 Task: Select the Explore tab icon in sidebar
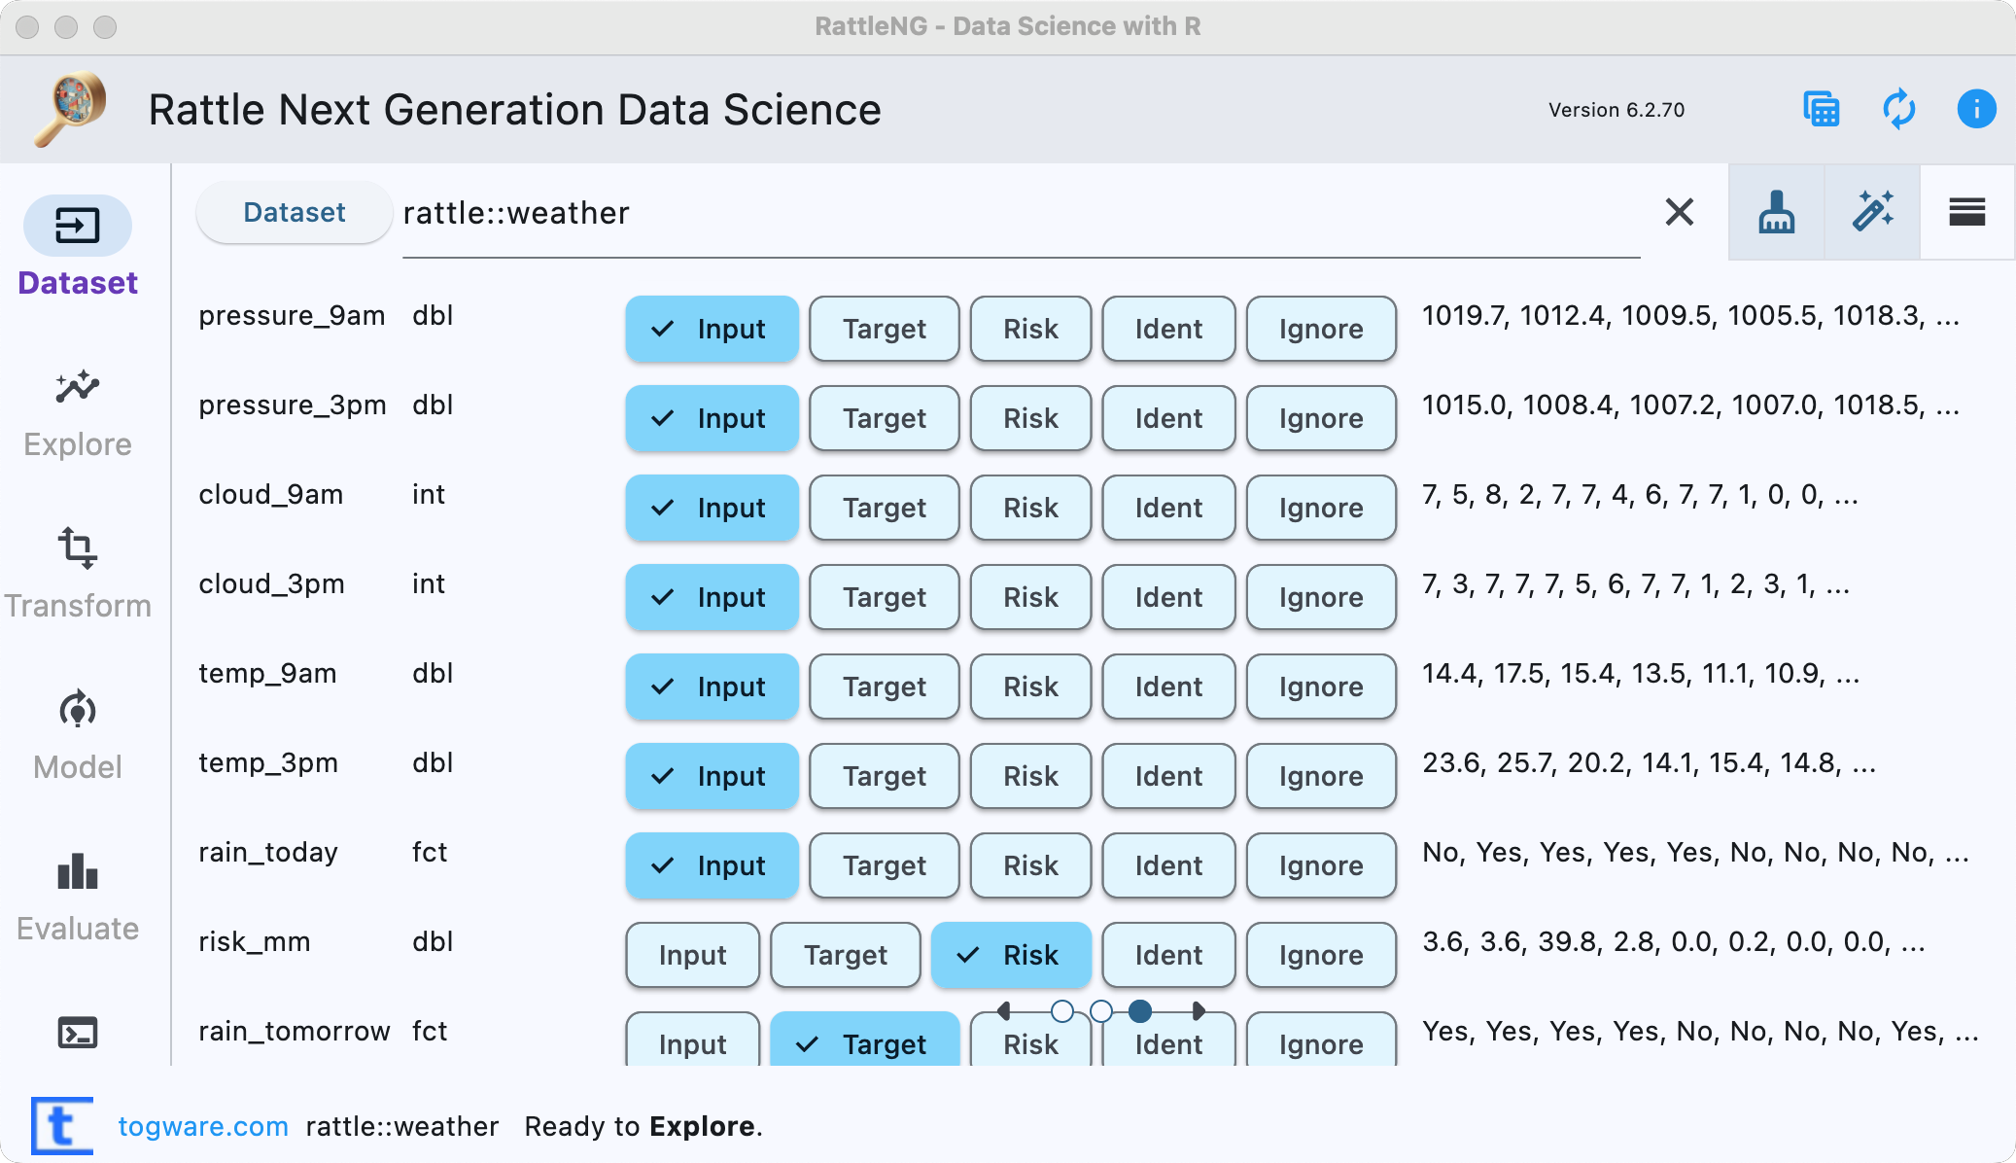[x=77, y=387]
